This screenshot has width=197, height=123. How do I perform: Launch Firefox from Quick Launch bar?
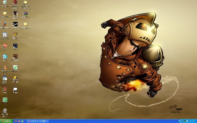point(16,121)
